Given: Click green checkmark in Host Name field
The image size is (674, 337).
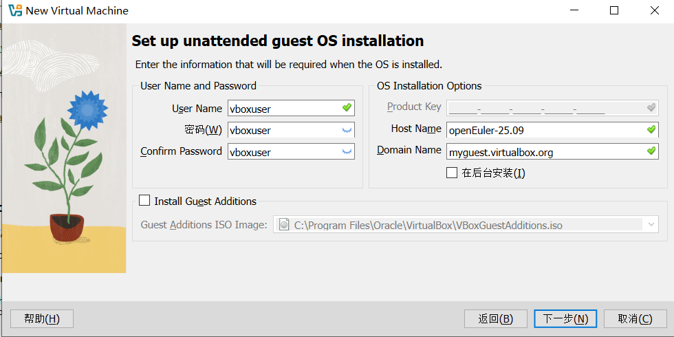Looking at the screenshot, I should pos(651,129).
